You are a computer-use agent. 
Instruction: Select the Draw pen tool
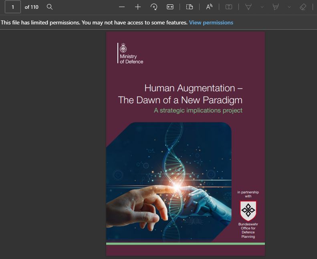pos(248,7)
